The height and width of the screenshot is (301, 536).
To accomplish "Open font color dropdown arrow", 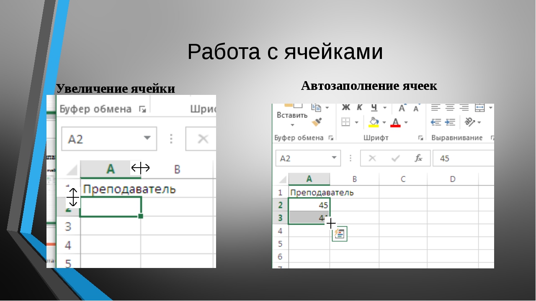I will (406, 122).
